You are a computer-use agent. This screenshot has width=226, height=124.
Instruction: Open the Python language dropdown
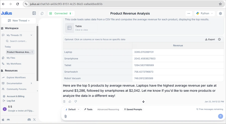point(204,13)
